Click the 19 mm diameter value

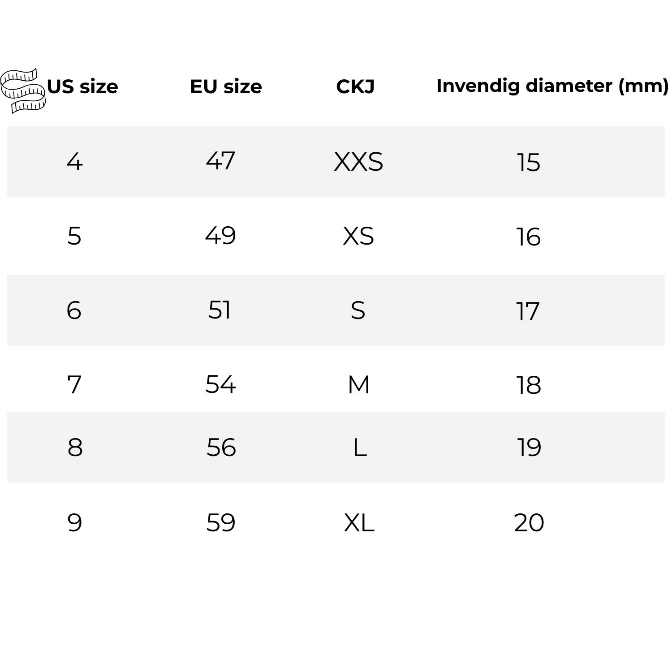tap(529, 448)
